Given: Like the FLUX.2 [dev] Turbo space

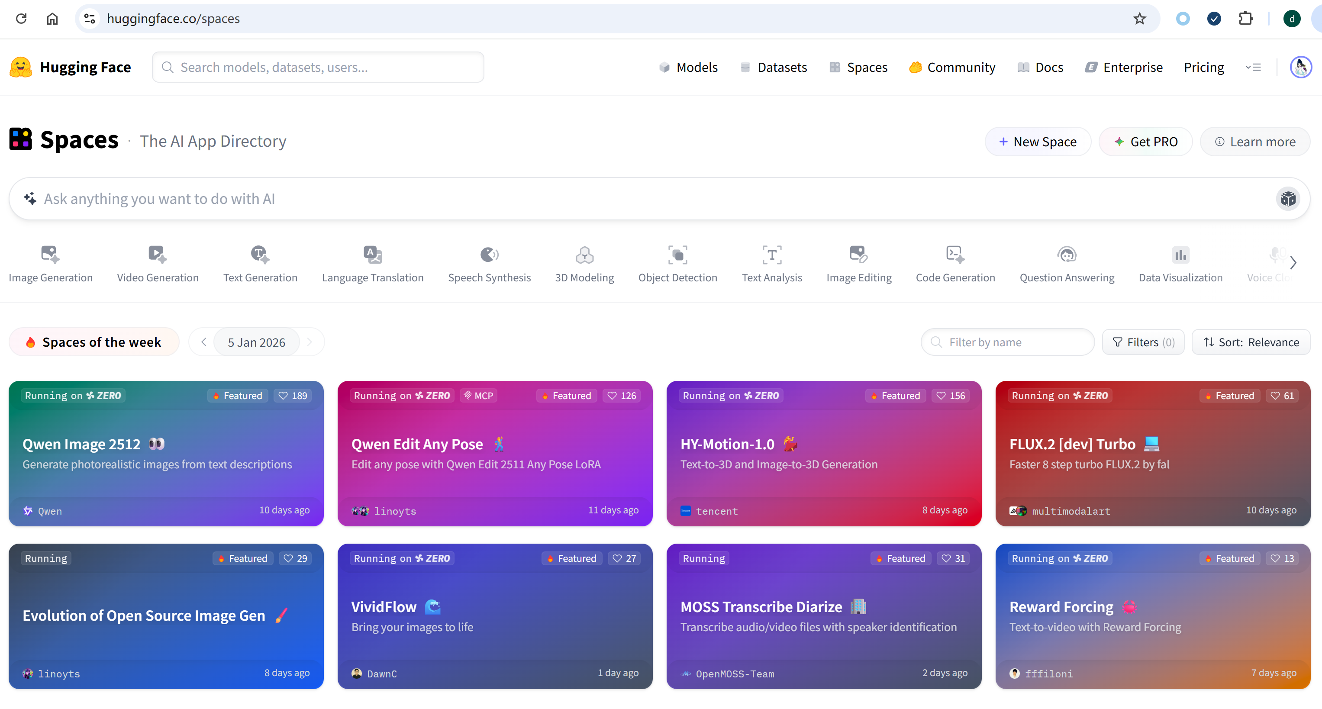Looking at the screenshot, I should pos(1282,396).
